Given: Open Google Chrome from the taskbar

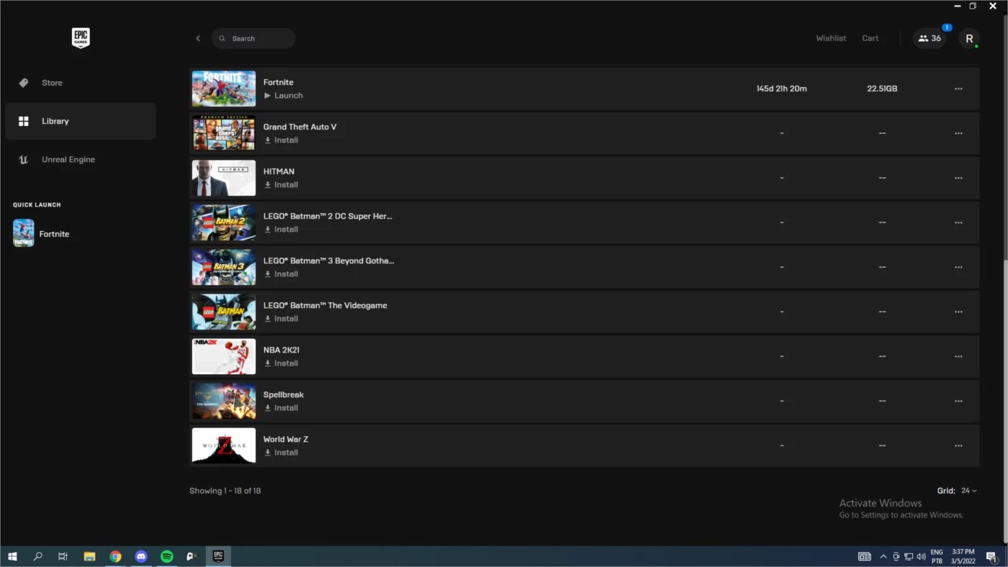Looking at the screenshot, I should (x=115, y=556).
